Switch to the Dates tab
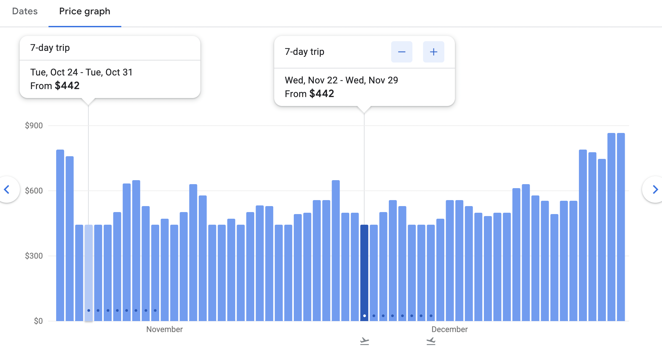662x353 pixels. [25, 11]
